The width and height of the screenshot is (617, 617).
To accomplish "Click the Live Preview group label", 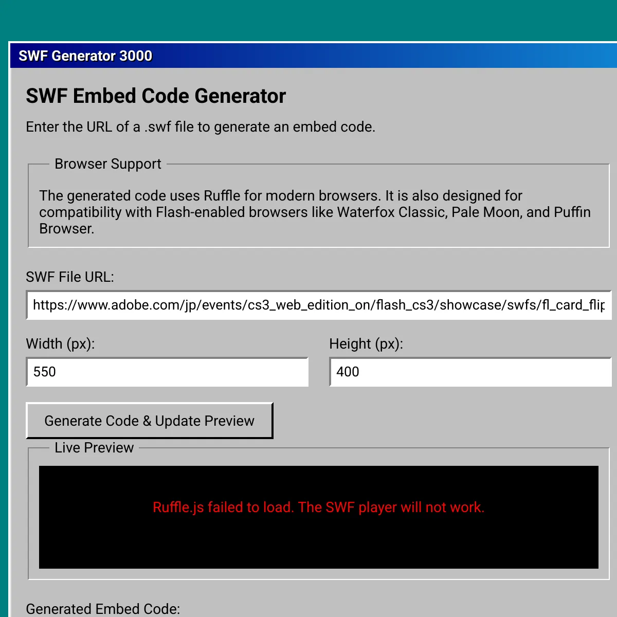I will tap(94, 447).
